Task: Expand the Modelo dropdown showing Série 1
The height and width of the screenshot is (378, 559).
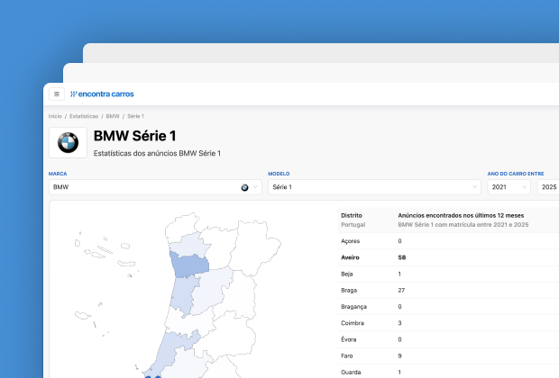Action: click(x=374, y=187)
